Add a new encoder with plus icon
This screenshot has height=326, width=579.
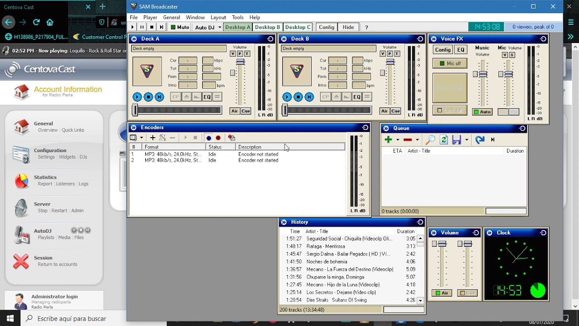[152, 138]
